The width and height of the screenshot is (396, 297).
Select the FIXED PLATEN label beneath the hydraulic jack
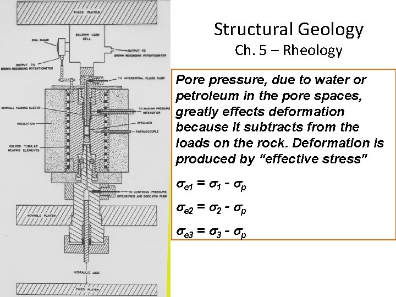pos(87,289)
